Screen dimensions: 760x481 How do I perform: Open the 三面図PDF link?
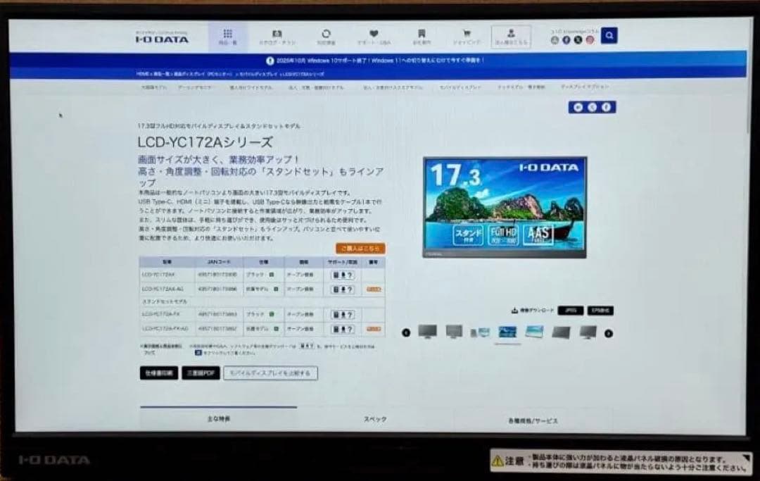click(200, 373)
